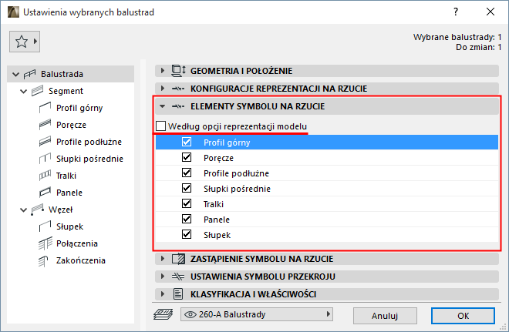Expand the Geometria i położenie panel

point(162,71)
